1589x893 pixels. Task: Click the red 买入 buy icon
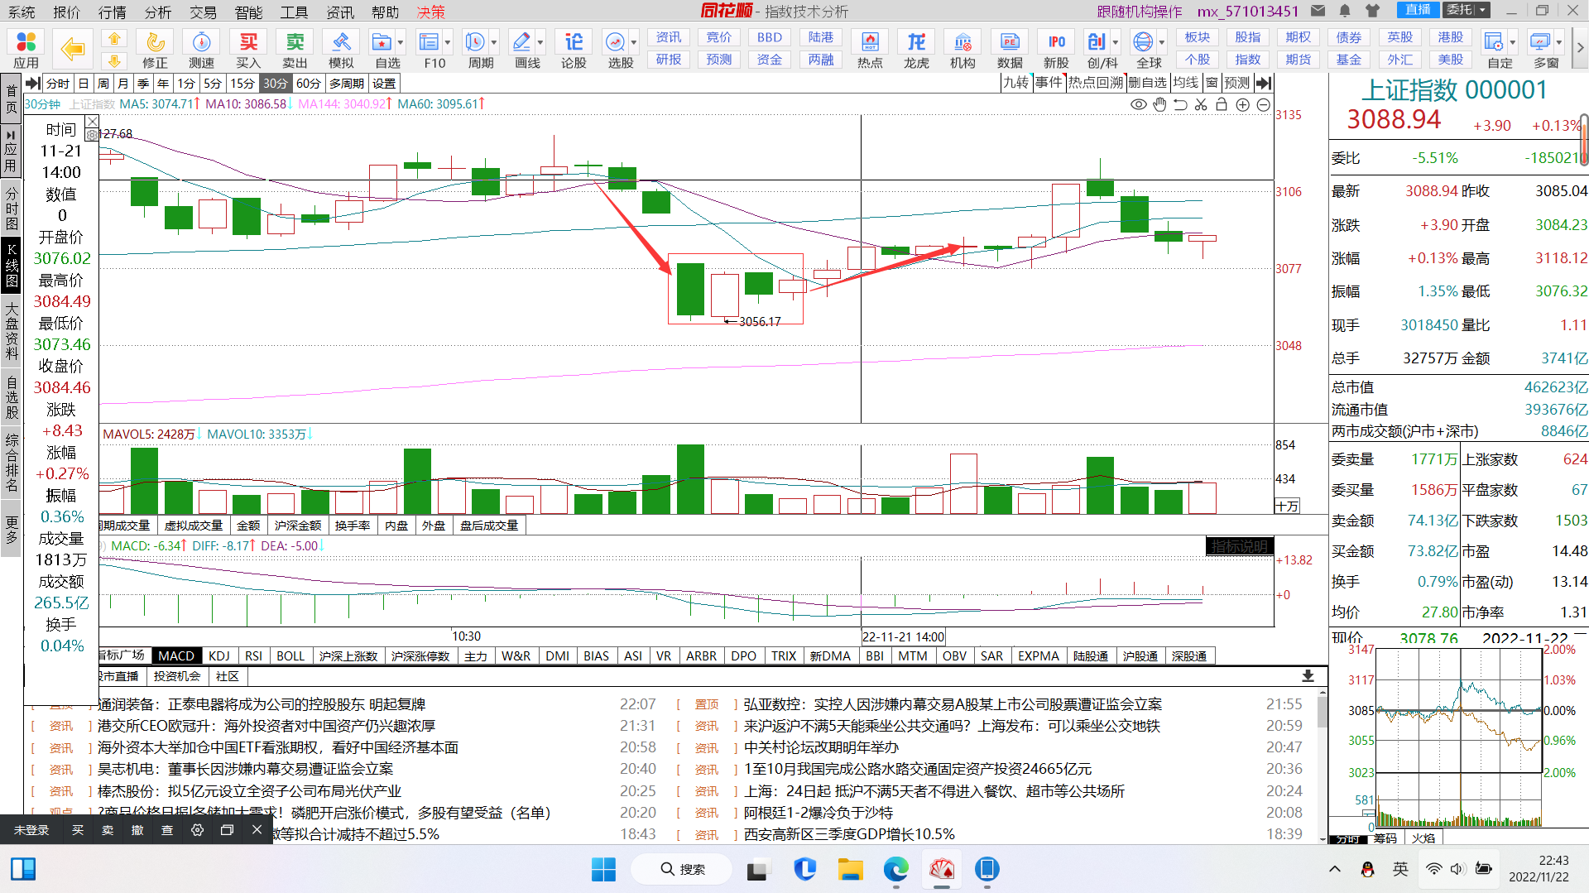coord(248,50)
